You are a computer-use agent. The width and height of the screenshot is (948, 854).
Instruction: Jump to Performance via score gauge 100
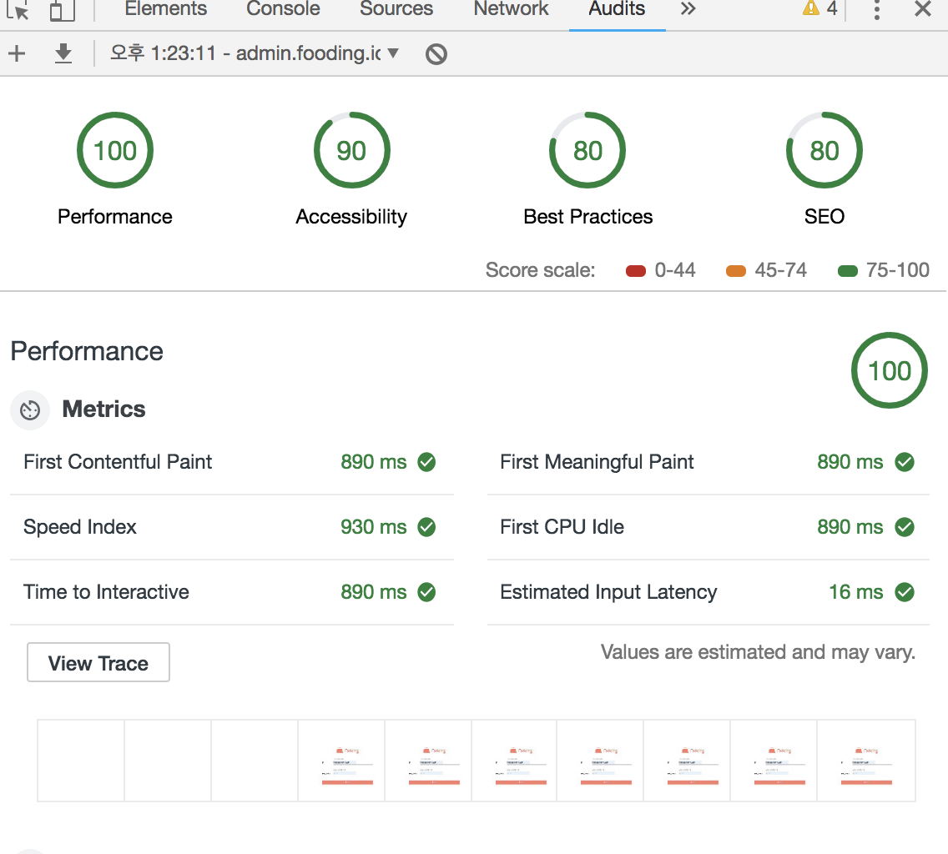115,150
